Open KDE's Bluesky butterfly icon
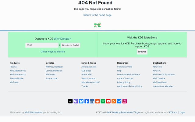195x122 pixels. coord(81,101)
